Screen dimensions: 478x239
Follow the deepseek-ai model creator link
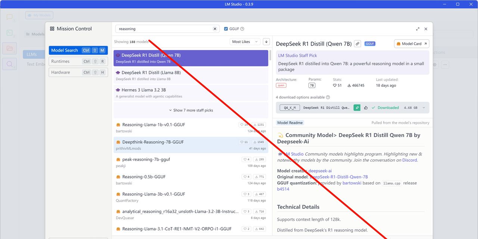tap(320, 171)
